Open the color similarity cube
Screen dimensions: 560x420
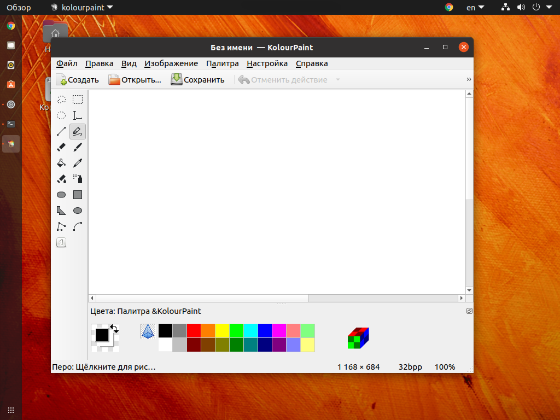tap(358, 338)
